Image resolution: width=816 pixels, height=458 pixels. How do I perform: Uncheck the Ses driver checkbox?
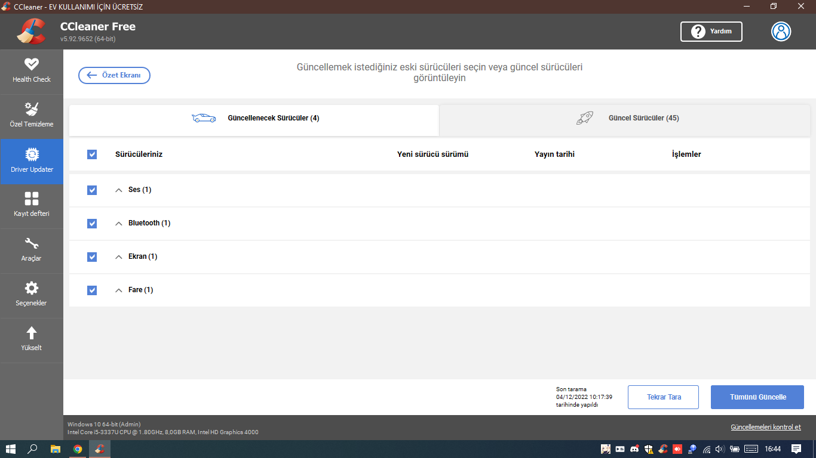tap(92, 190)
